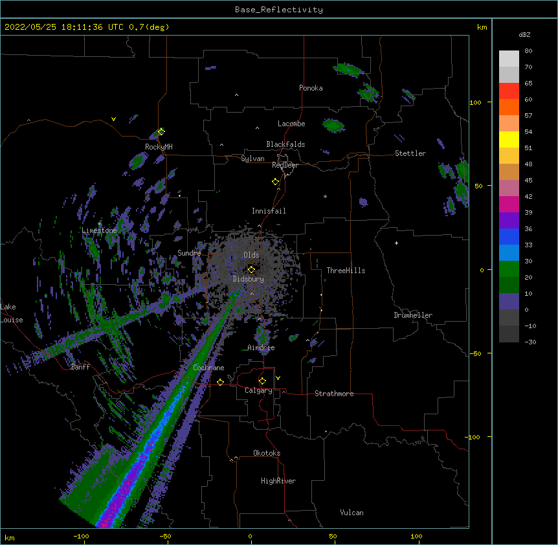Click the 80 value on the dBZ legend
Screen dimensions: 558x545
tap(528, 50)
